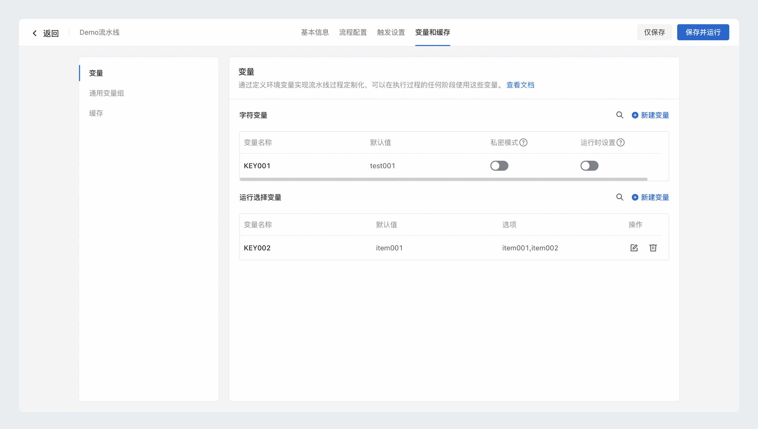The height and width of the screenshot is (429, 758).
Task: Toggle 私密模式 for KEY001
Action: click(x=499, y=166)
